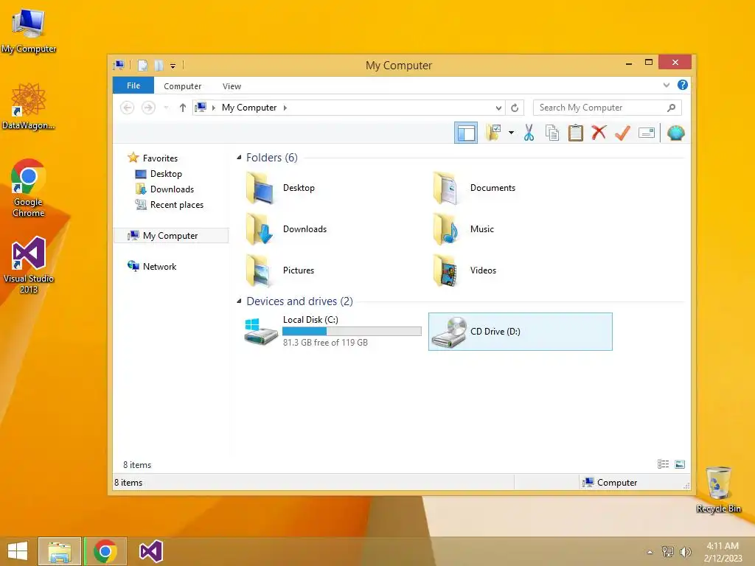Select the Recycle Bin desktop icon
Viewport: 755px width, 566px height.
click(718, 489)
